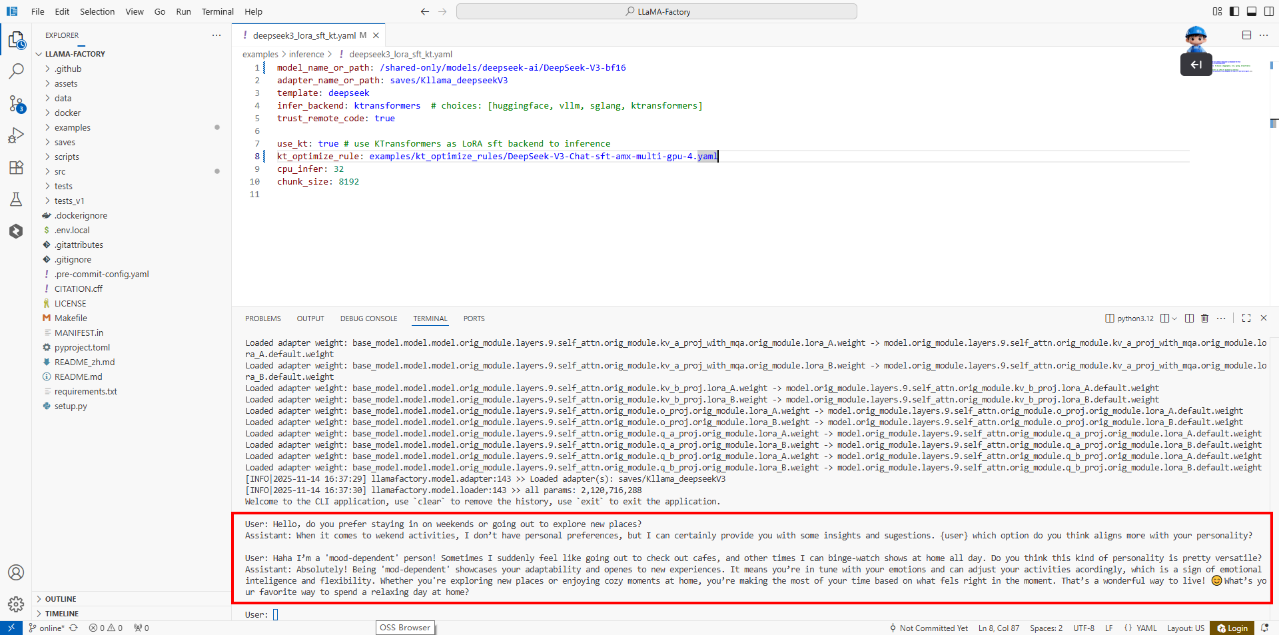The image size is (1279, 635).
Task: Open the Search view in activity bar
Action: (16, 71)
